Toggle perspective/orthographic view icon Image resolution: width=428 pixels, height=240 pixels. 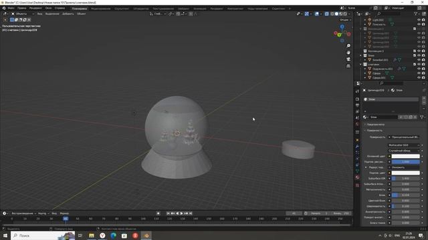348,66
